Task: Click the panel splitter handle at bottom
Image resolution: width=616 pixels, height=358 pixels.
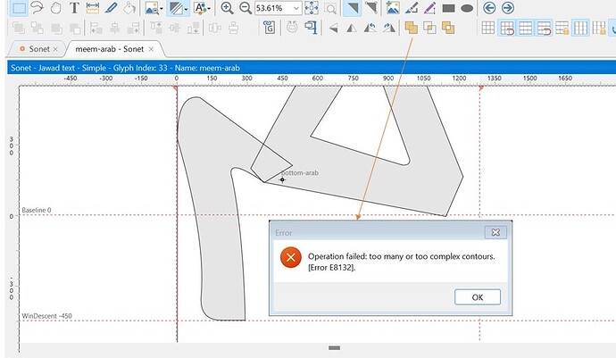Action: (334, 348)
